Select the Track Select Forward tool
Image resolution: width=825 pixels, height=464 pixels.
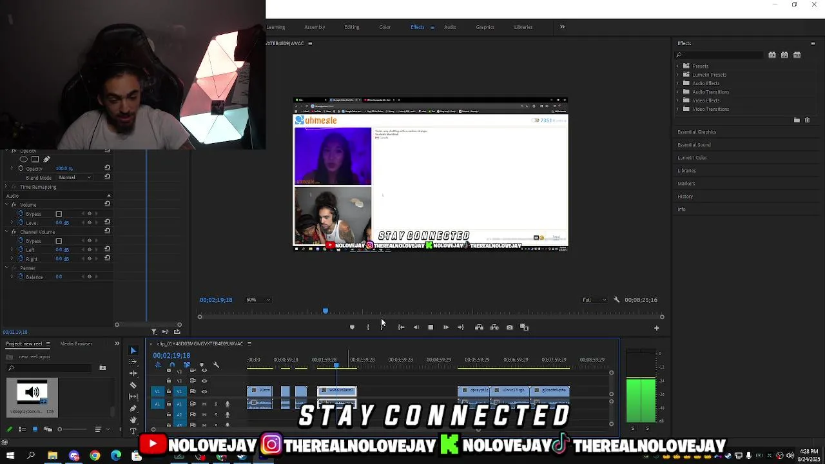[133, 362]
